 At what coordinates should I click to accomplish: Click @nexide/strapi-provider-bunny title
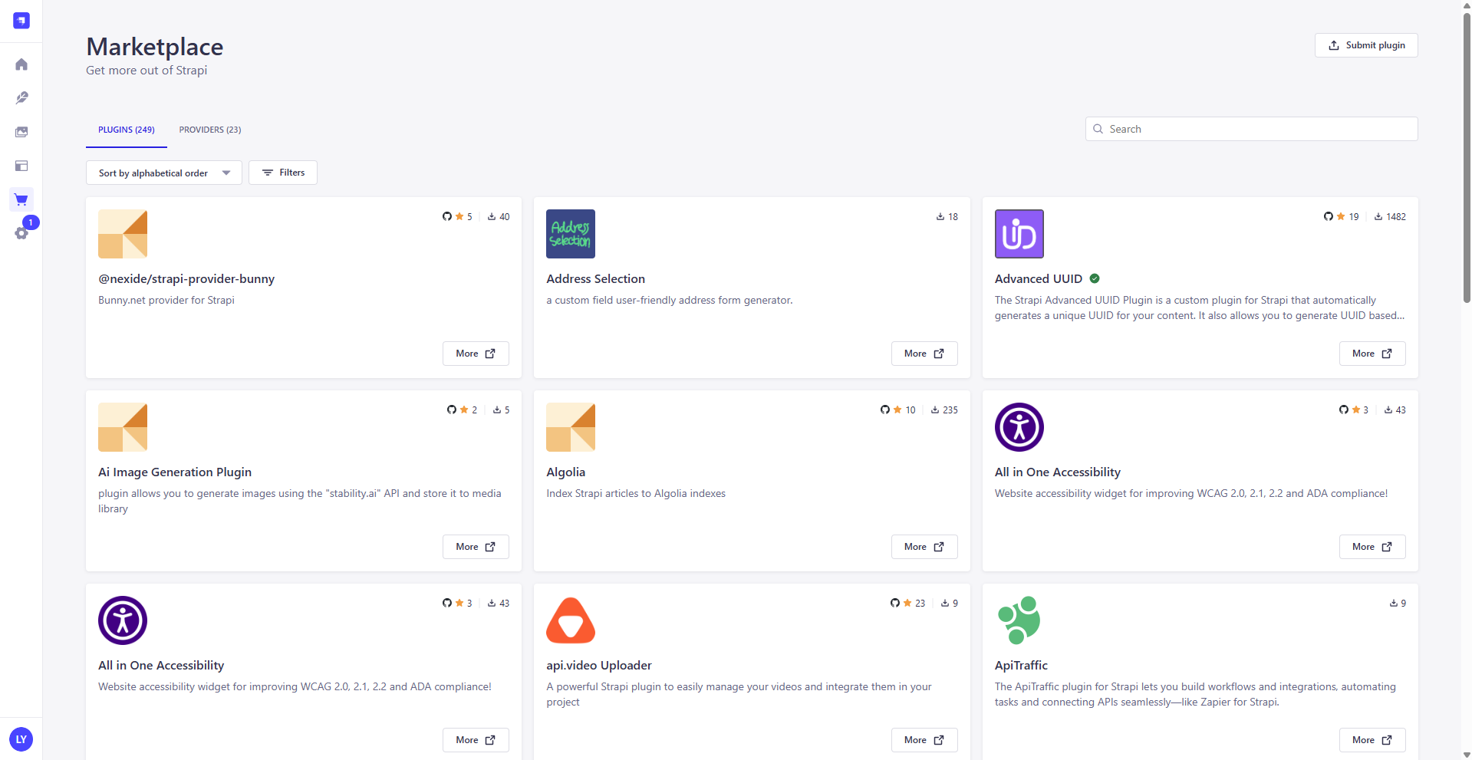click(x=186, y=279)
